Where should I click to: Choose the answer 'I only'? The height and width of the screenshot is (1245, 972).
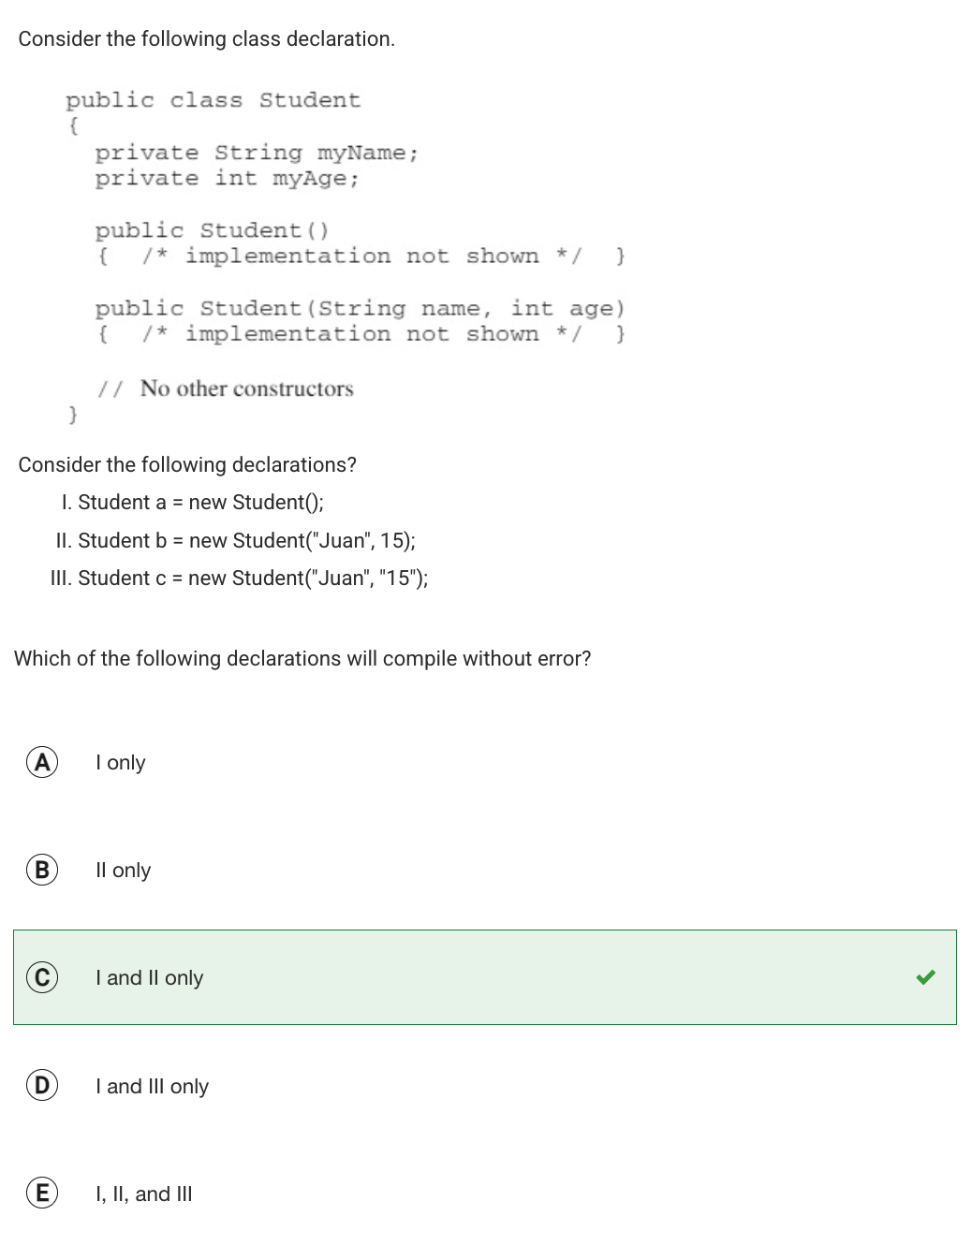[x=121, y=763]
